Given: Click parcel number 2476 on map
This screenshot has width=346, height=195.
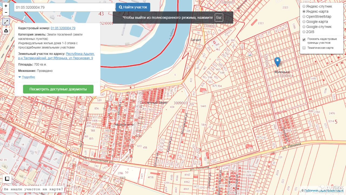Looking at the screenshot, I should [x=332, y=113].
